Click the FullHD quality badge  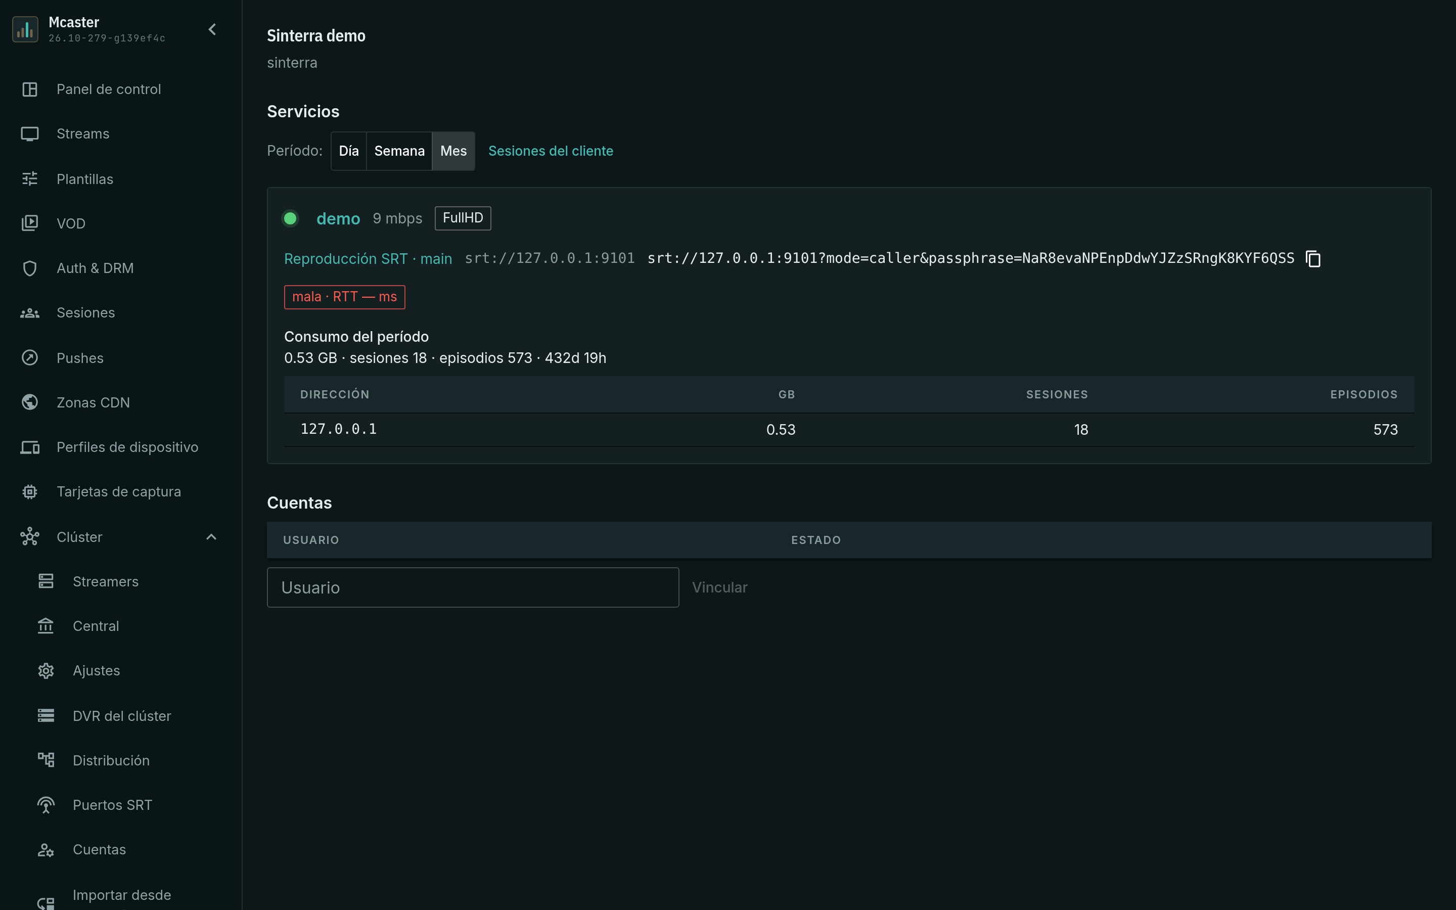(463, 218)
